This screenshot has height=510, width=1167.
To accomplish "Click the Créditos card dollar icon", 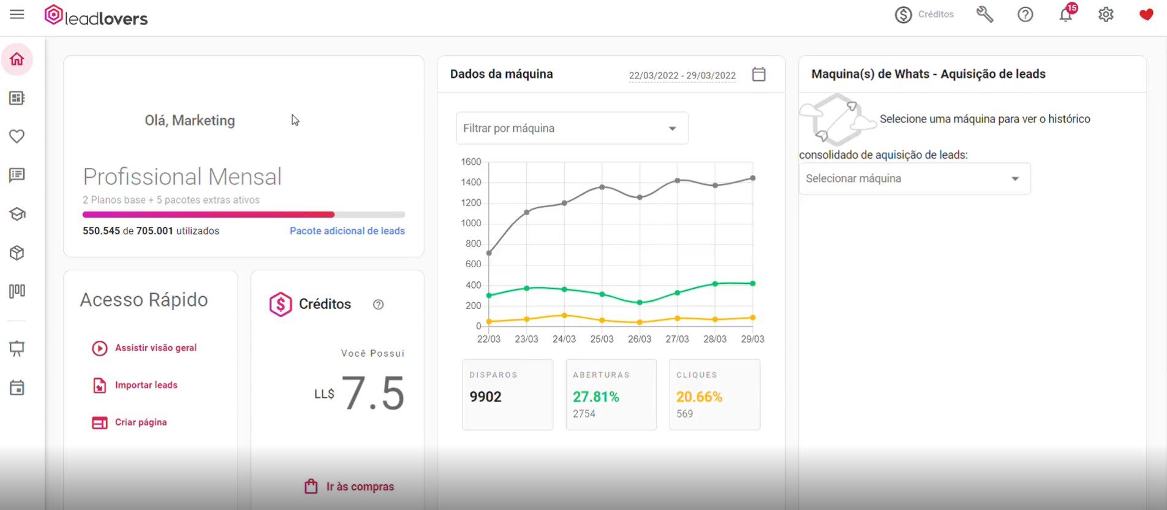I will tap(281, 304).
